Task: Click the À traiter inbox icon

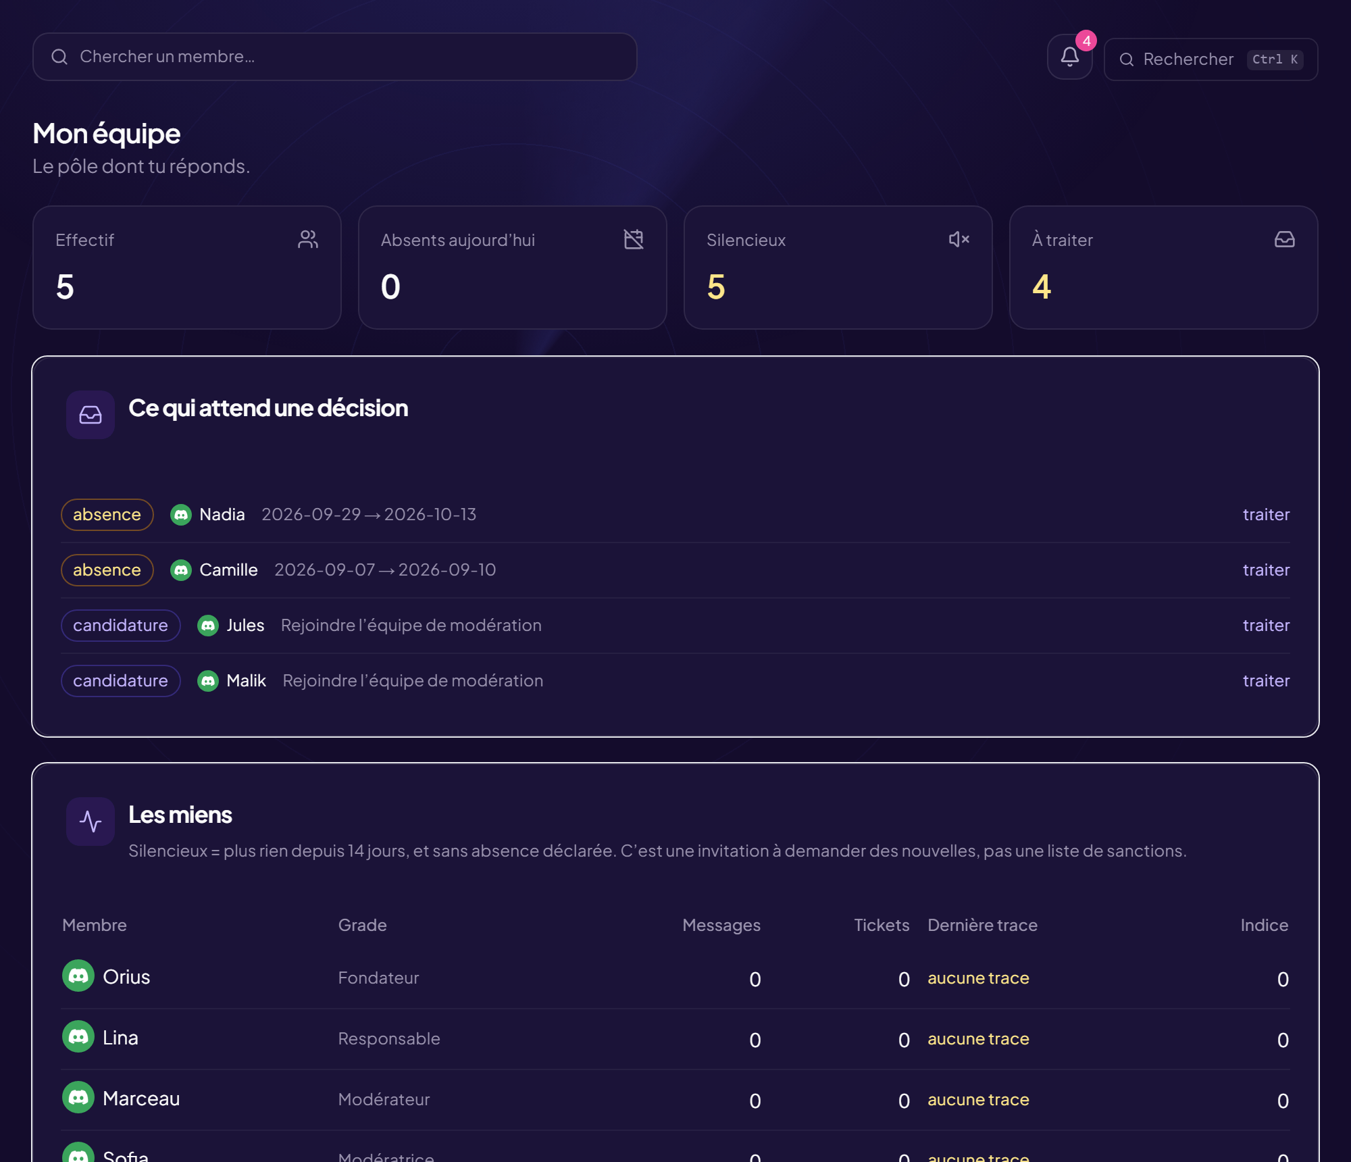Action: [1284, 239]
